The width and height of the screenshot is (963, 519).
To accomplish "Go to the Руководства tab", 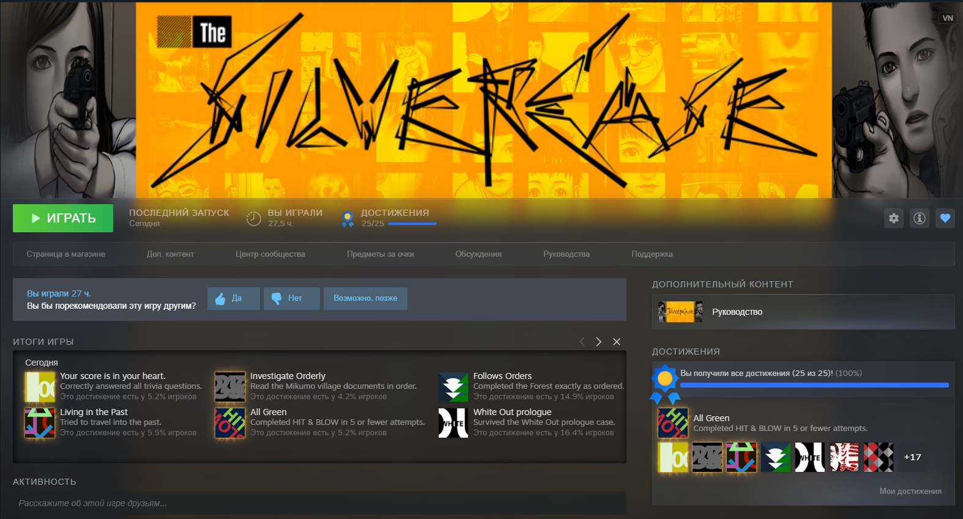I will pyautogui.click(x=566, y=254).
